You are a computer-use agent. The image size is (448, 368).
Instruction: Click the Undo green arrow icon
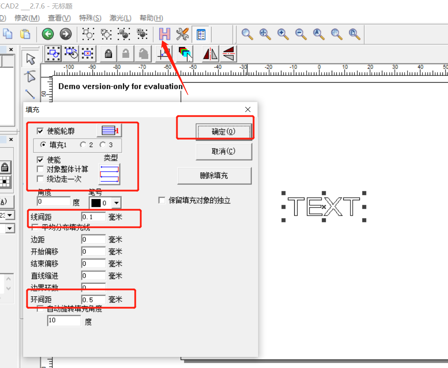(48, 34)
